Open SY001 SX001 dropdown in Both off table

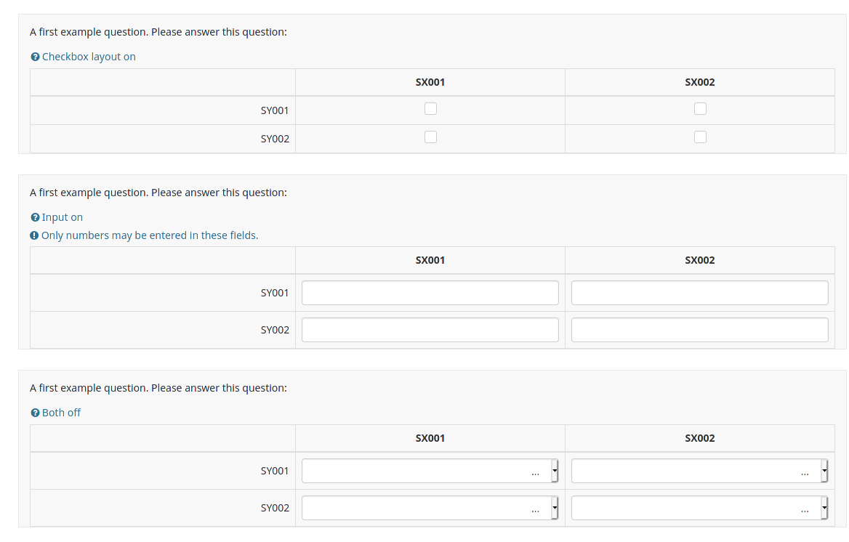(430, 471)
